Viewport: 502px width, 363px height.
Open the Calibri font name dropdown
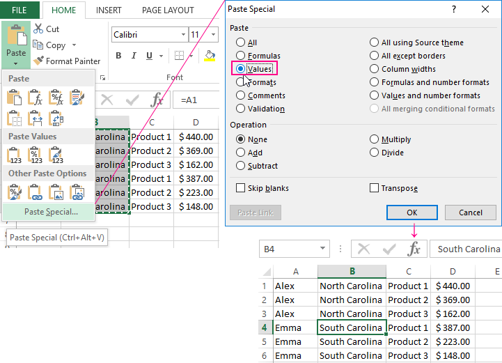click(x=182, y=34)
